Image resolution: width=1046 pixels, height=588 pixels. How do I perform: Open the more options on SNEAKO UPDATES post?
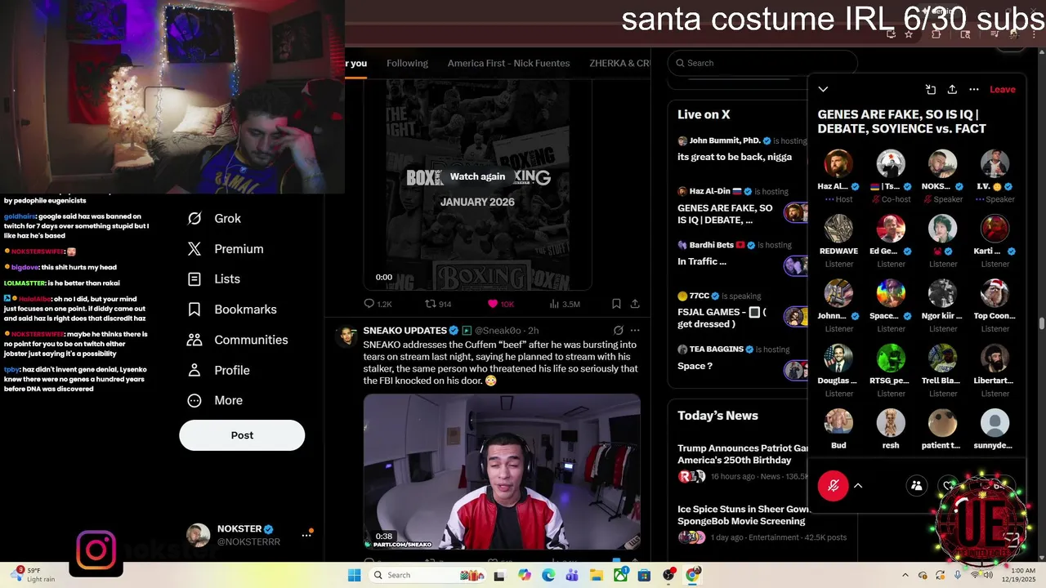point(635,331)
